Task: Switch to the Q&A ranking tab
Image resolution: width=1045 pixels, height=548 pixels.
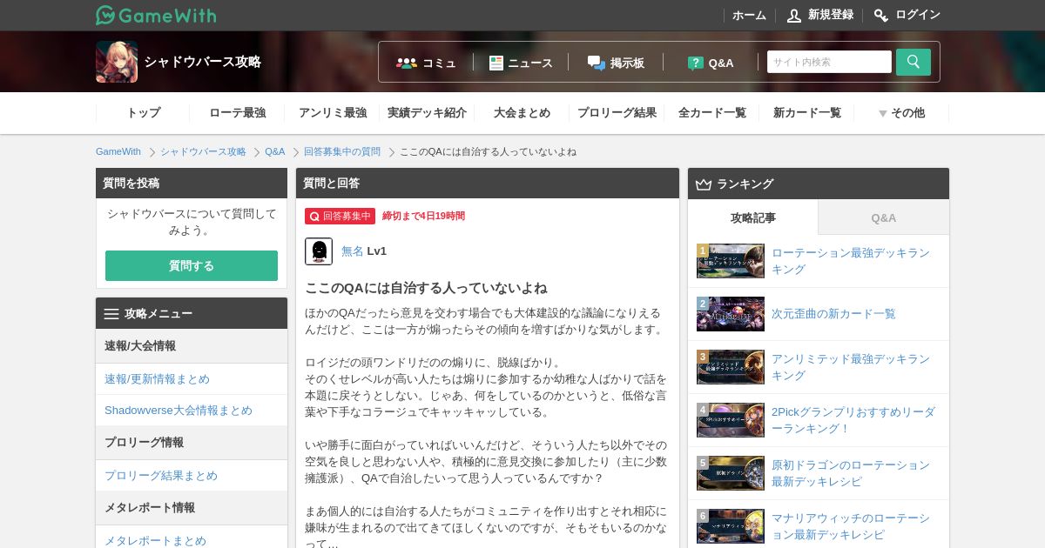Action: point(884,217)
